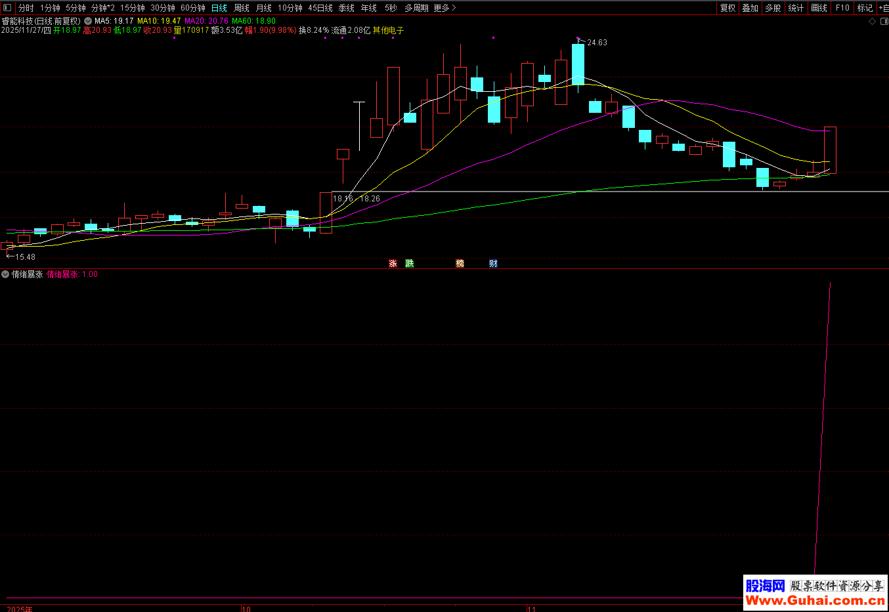The width and height of the screenshot is (889, 612).
Task: Click the 其他电子 sector link
Action: pyautogui.click(x=389, y=30)
